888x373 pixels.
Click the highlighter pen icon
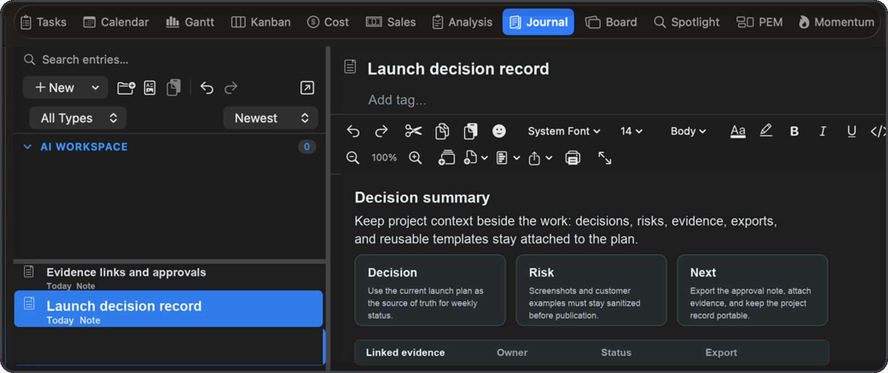(766, 131)
